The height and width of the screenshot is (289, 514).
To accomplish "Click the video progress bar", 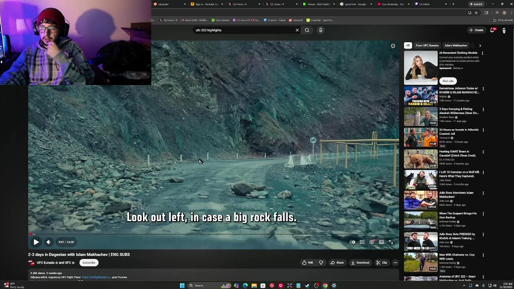I will (214, 234).
